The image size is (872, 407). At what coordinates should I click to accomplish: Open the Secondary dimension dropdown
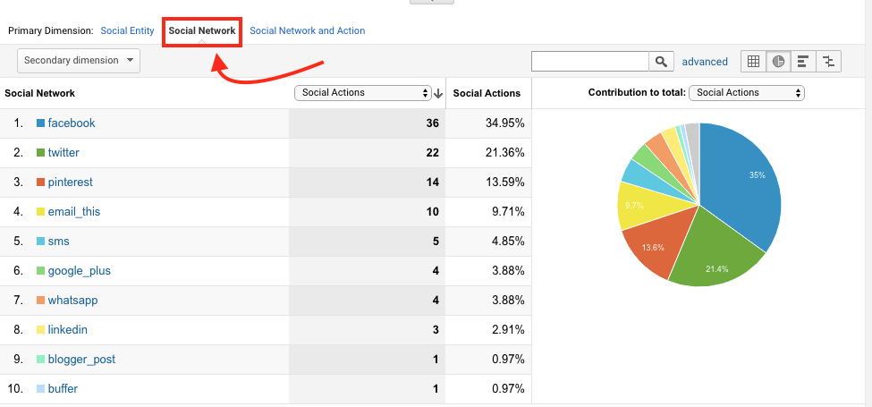79,61
